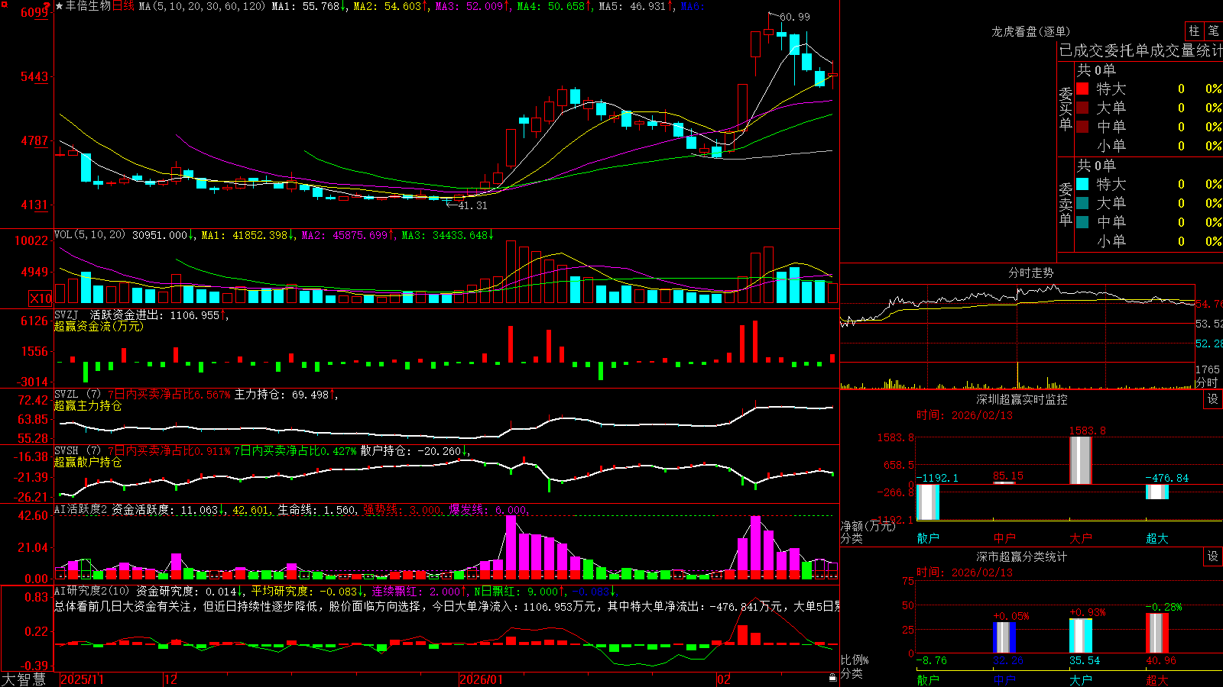Click the 深圳超赢实时监控 panel title
The width and height of the screenshot is (1223, 687).
tap(1021, 399)
